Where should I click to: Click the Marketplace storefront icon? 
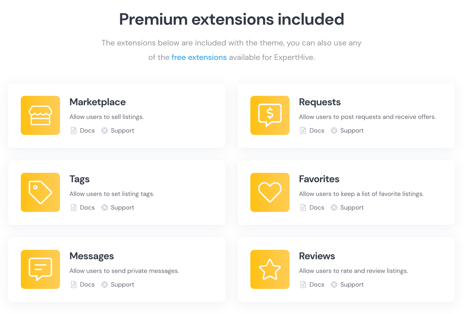(x=40, y=115)
